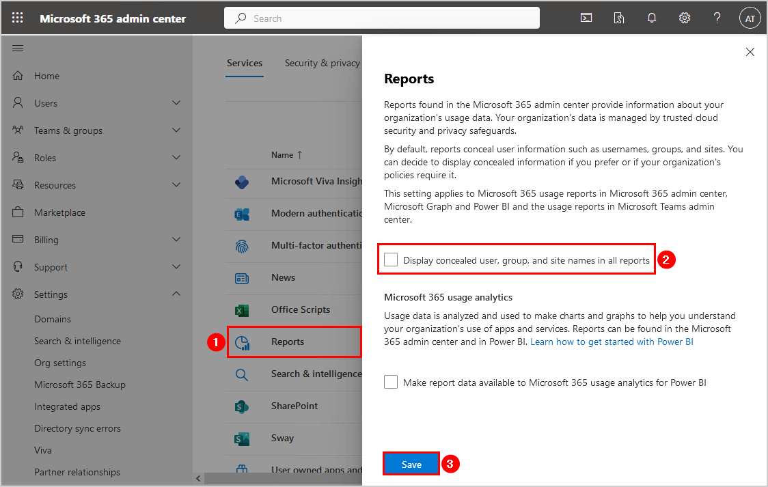This screenshot has height=487, width=768.
Task: Click the Save button
Action: 411,464
